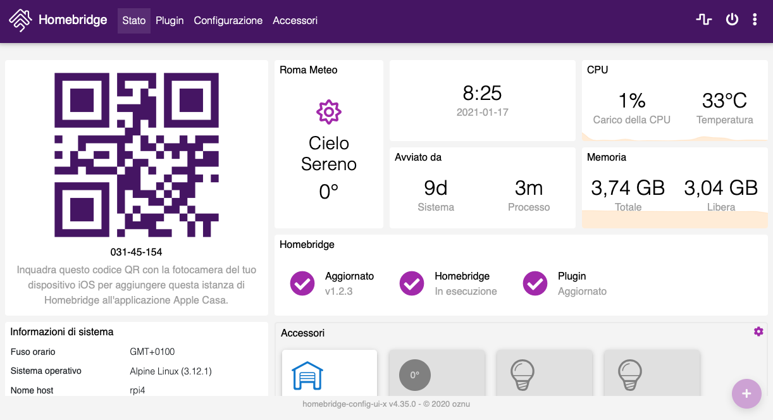Click the 3,74 GB Totale memory value

[628, 188]
